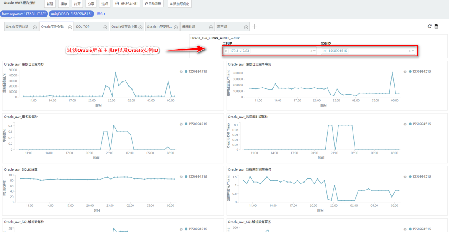449x232 pixels.
Task: Click legend color dot in 数据库时间每秒 chart
Action: 410,124
